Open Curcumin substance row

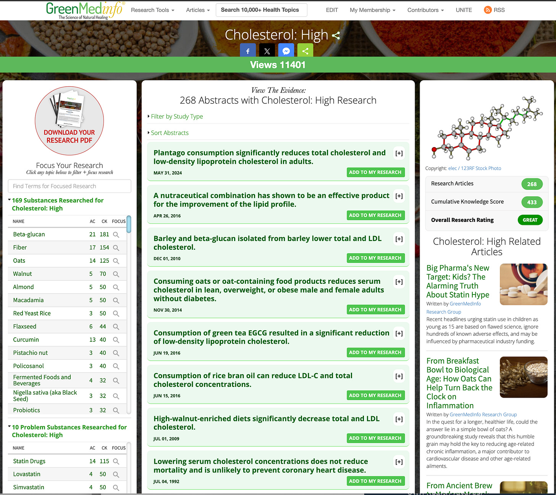coord(67,340)
